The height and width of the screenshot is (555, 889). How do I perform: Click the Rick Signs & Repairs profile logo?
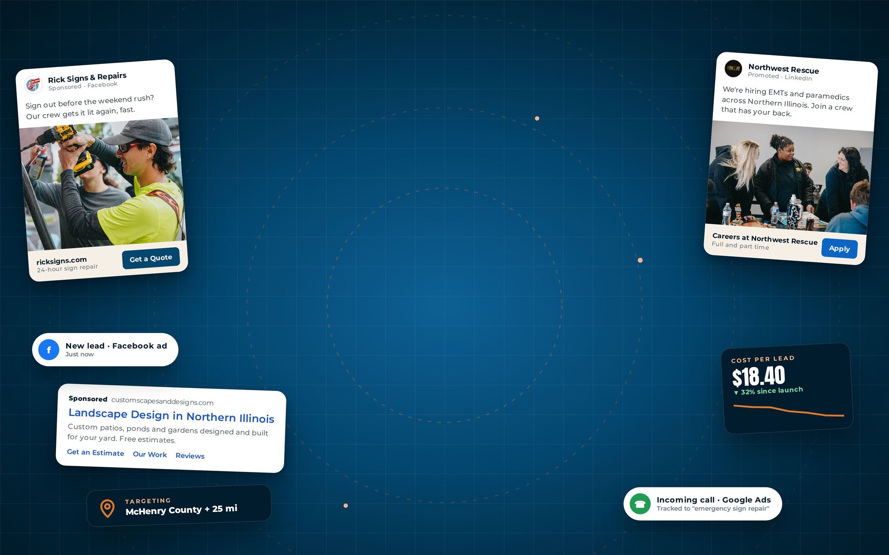(33, 84)
